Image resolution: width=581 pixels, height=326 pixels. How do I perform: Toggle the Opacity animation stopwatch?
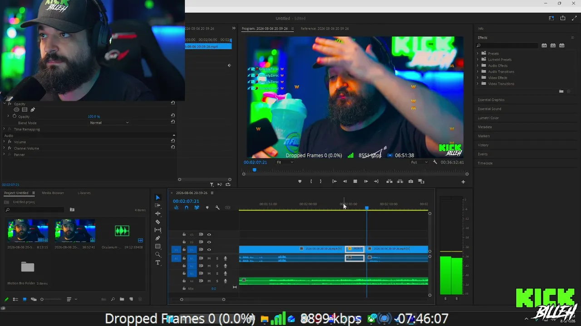tap(15, 116)
